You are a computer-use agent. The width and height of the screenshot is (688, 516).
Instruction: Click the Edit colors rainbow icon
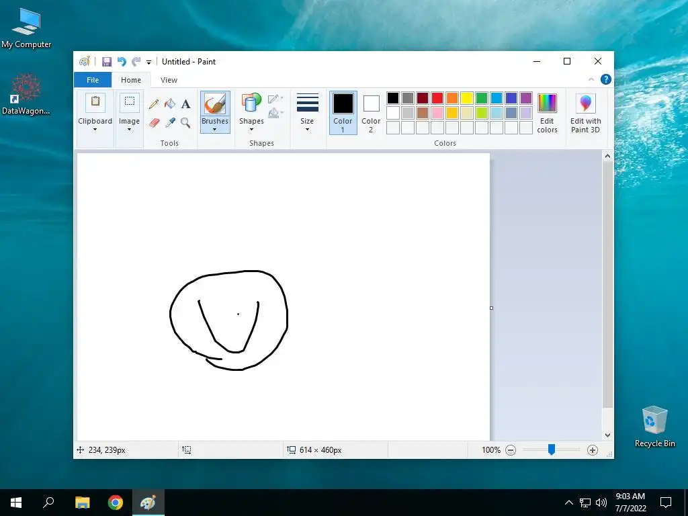pyautogui.click(x=547, y=103)
